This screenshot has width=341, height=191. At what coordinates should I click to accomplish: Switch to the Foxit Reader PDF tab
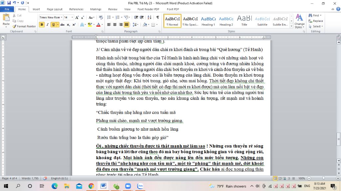(x=148, y=9)
